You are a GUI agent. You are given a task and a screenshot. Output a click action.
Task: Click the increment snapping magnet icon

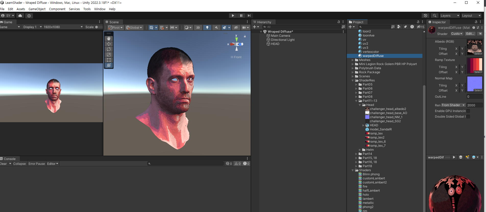[162, 28]
